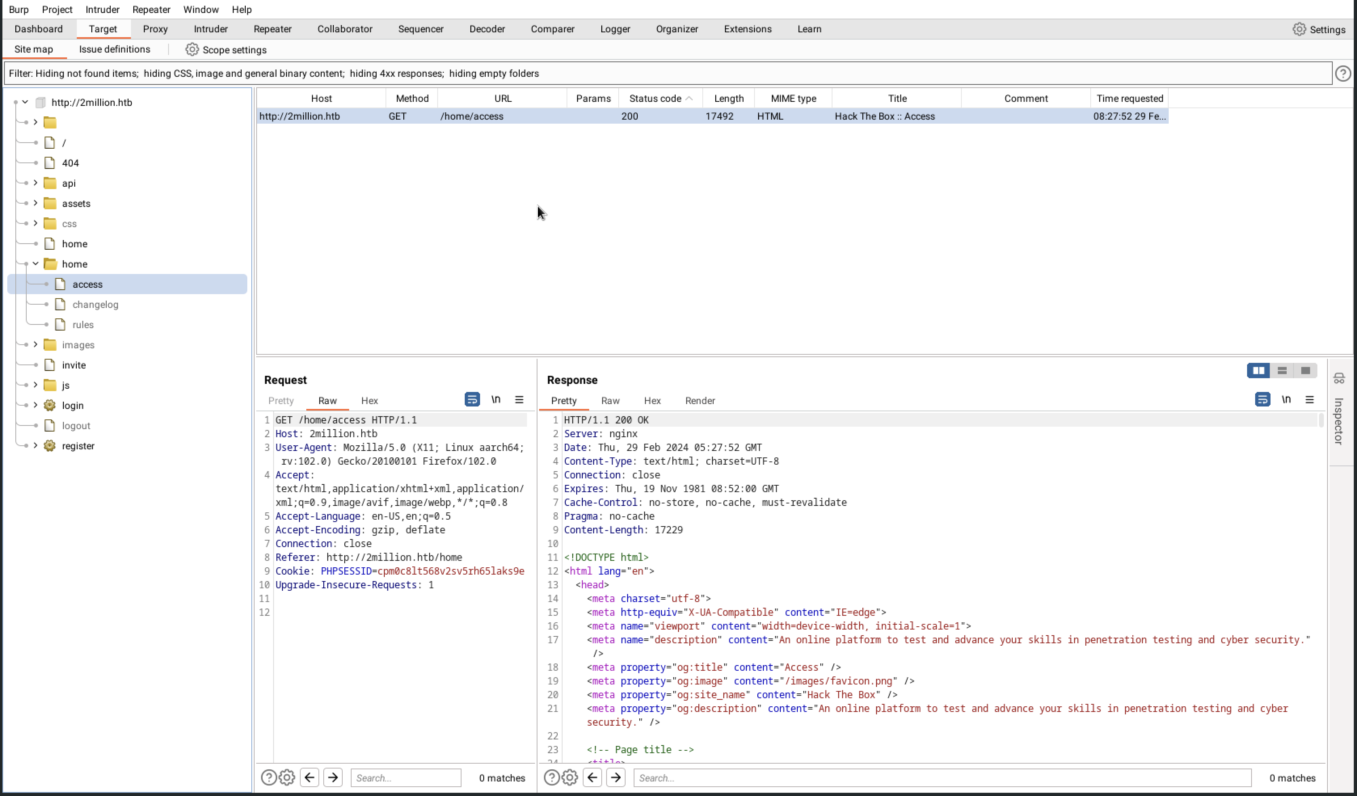The image size is (1357, 796).
Task: Expand the js folder
Action: tap(36, 385)
